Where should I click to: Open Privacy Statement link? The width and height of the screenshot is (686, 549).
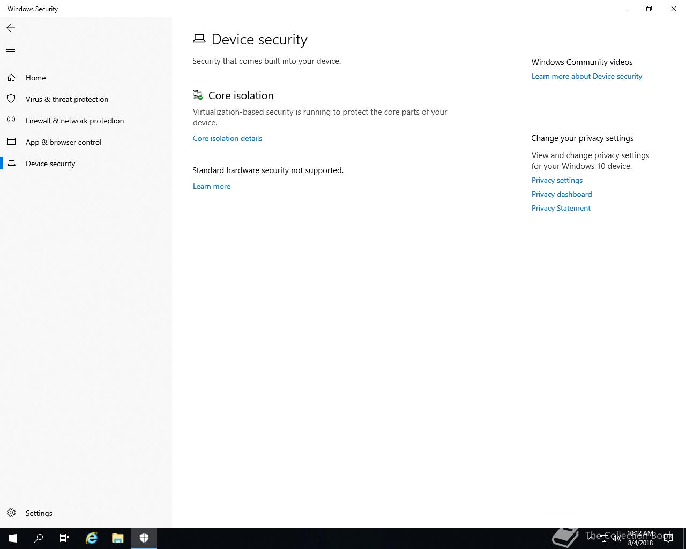point(561,208)
